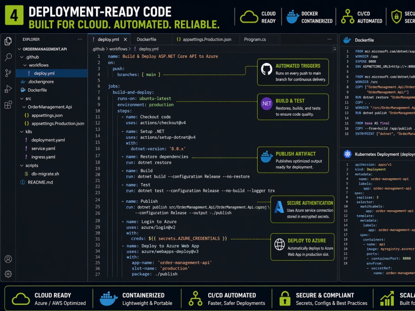
Task: Click the cloud icon next to Cloud Ready header
Action: pos(249,17)
